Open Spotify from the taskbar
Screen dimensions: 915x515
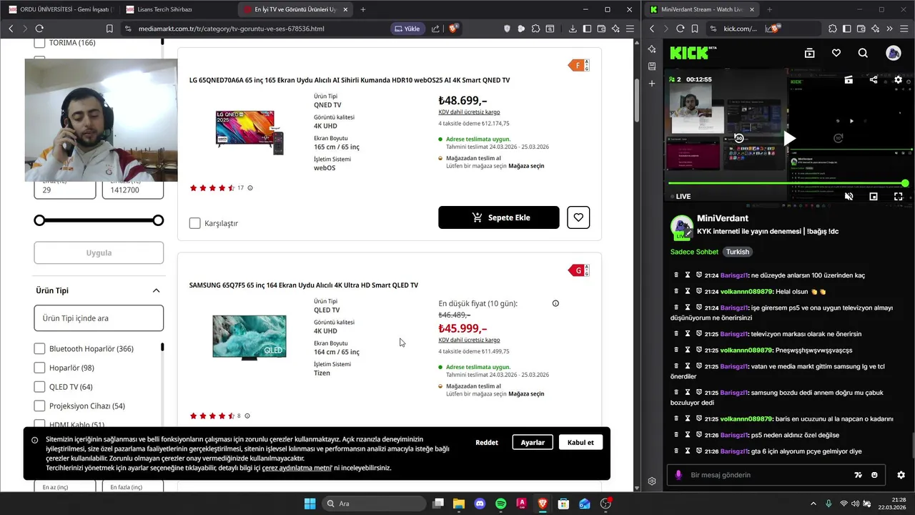500,504
